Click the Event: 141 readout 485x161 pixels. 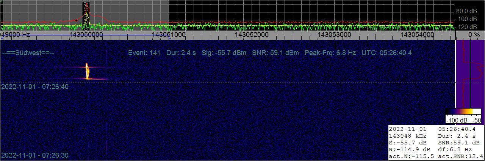[144, 52]
